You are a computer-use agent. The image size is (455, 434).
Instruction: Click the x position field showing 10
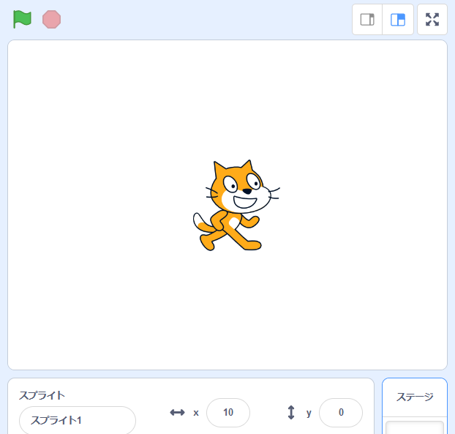coord(228,413)
